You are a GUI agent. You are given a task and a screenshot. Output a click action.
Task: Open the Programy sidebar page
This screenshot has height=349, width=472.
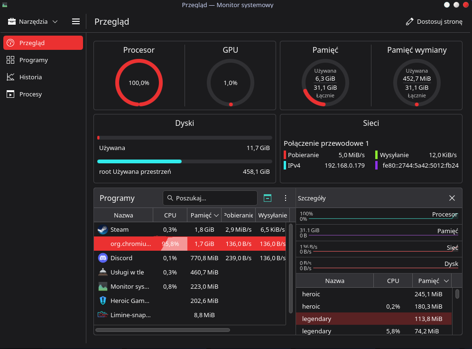[x=43, y=60]
